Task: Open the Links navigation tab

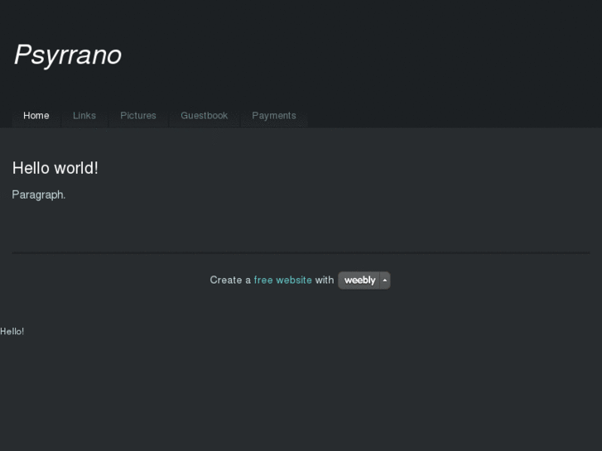Action: point(84,116)
